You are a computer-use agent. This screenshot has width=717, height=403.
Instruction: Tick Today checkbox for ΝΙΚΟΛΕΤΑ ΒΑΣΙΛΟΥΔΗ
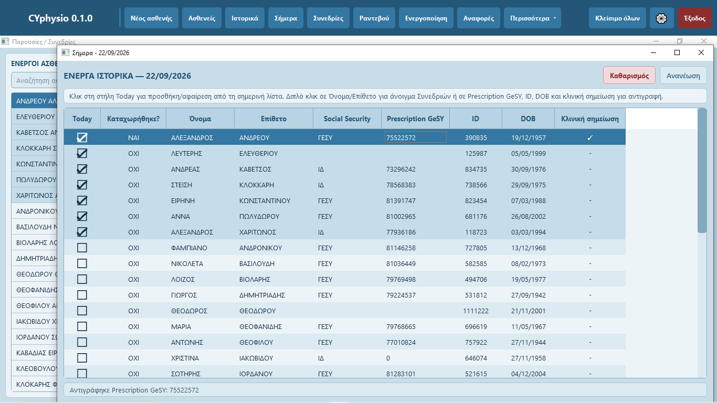[x=82, y=263]
